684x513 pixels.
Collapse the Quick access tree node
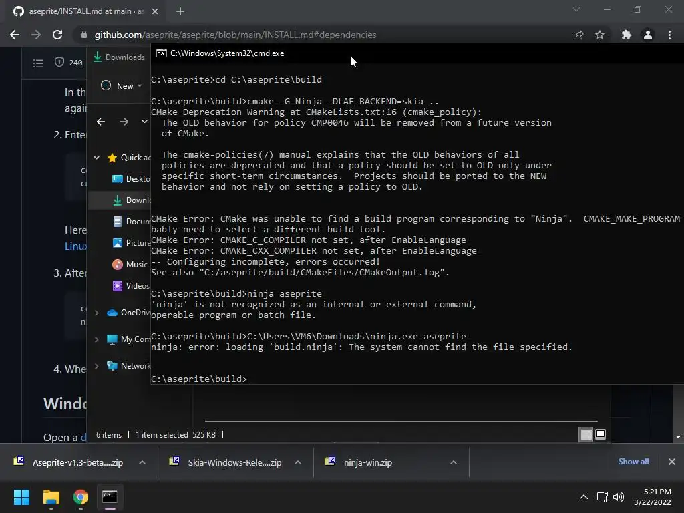coord(96,158)
